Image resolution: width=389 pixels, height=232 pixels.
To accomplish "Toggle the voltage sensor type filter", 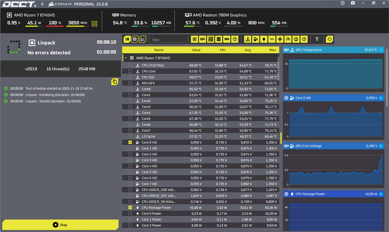I will (255, 39).
